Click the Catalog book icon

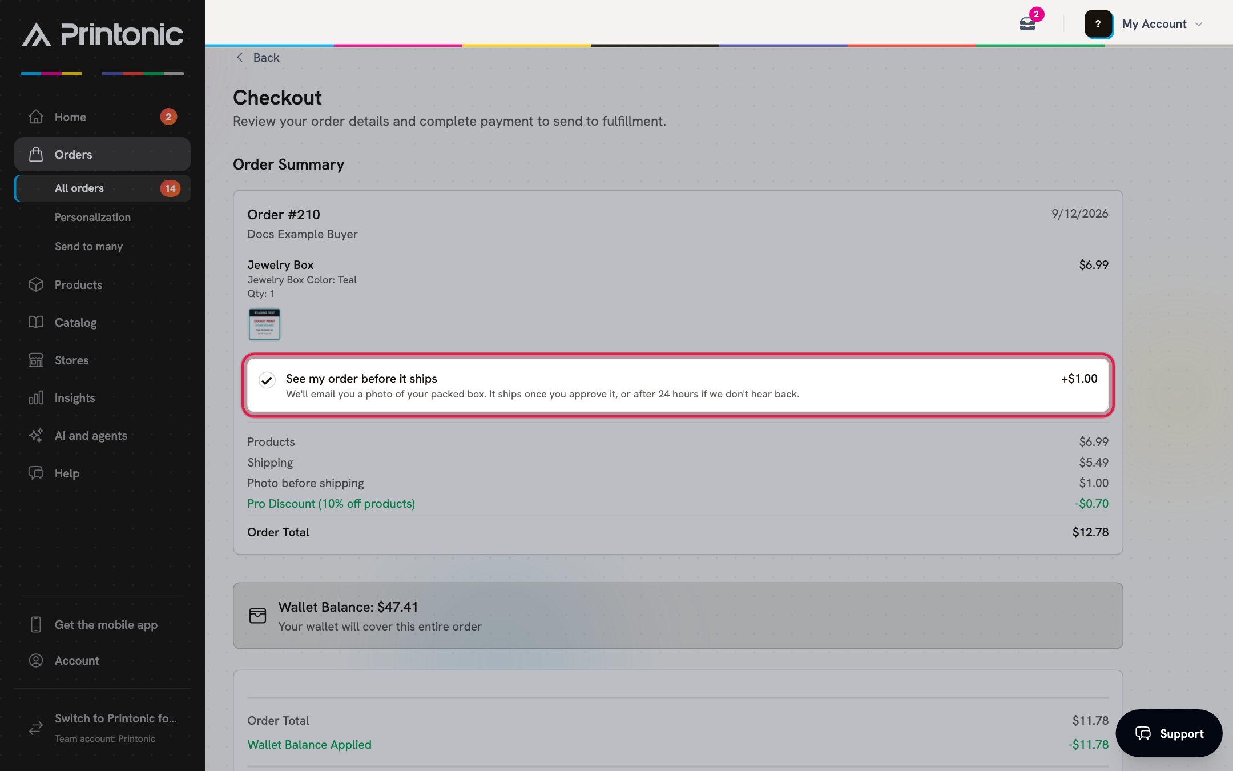pyautogui.click(x=36, y=322)
